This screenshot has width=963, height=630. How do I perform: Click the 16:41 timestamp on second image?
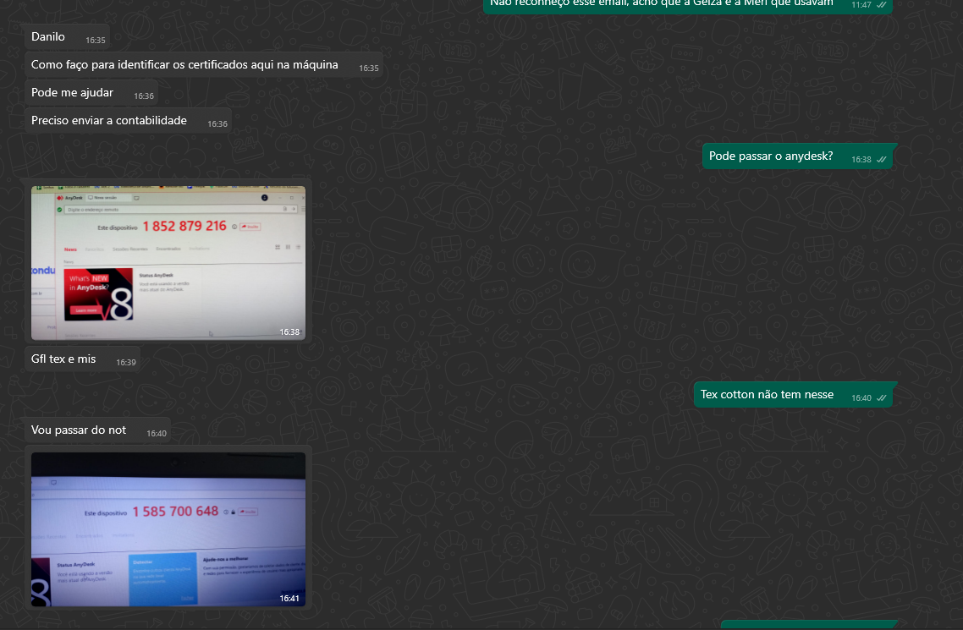coord(289,598)
